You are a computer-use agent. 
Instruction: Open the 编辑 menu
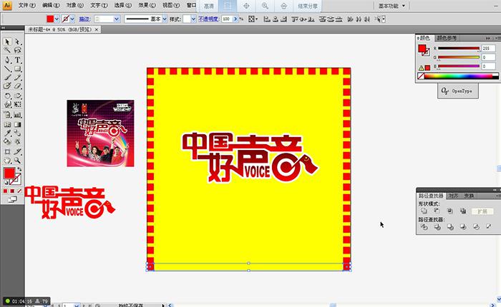coord(51,6)
